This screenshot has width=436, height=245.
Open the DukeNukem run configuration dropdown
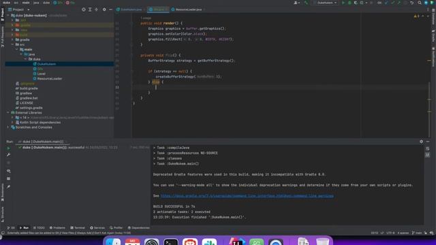326,3
